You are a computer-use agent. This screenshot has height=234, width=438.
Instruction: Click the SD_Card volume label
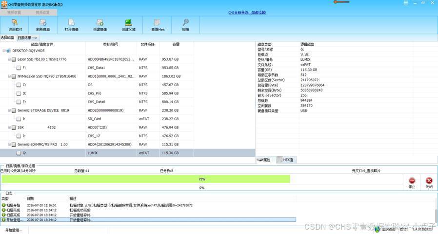coord(95,119)
